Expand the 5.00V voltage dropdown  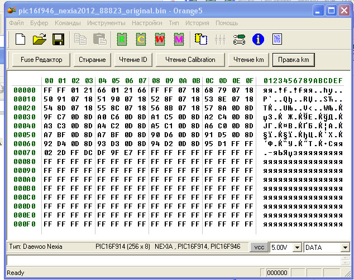click(298, 248)
